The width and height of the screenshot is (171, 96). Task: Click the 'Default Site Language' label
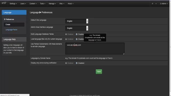(38, 20)
